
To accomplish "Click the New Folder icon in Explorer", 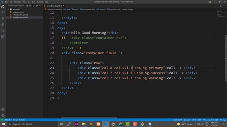I will pyautogui.click(x=31, y=6).
